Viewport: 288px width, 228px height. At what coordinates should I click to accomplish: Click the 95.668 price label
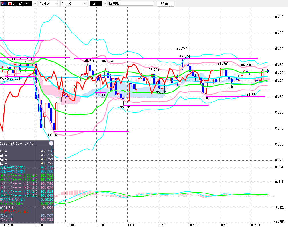coord(231,87)
